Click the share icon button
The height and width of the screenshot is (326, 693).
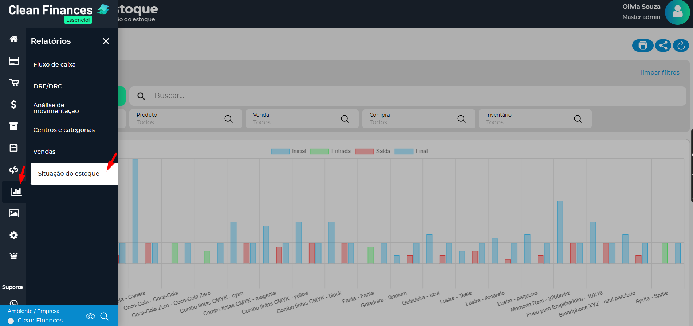pos(663,45)
